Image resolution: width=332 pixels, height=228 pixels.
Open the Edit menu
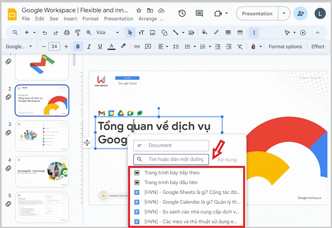tap(39, 19)
